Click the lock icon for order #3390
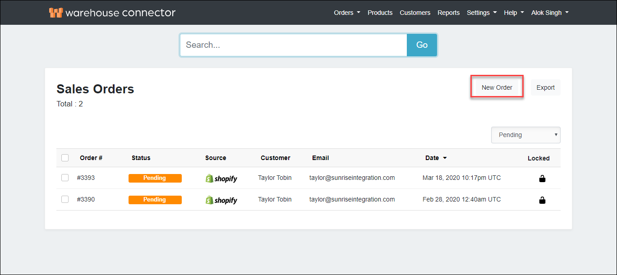 coord(542,200)
